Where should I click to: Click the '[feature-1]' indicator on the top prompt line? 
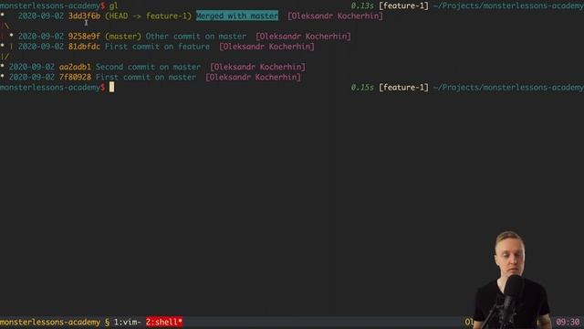pos(403,5)
